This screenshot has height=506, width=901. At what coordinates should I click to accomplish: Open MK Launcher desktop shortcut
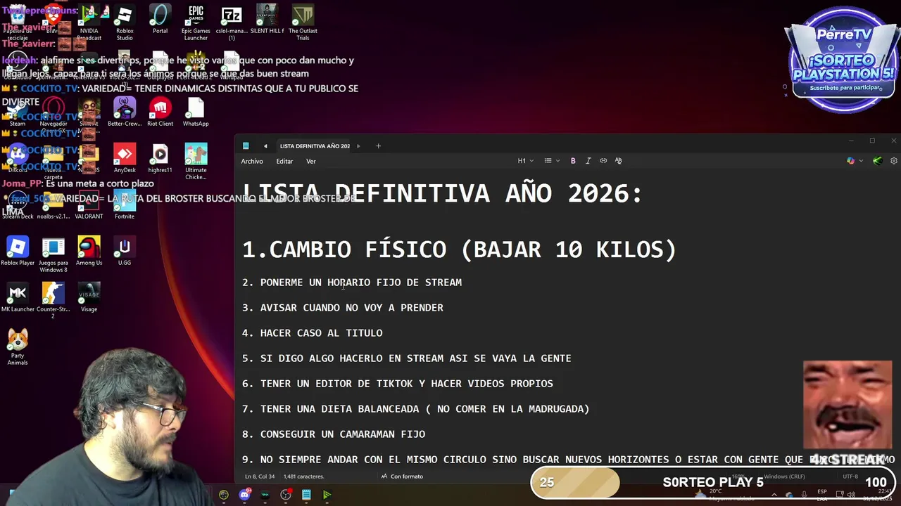(x=18, y=298)
